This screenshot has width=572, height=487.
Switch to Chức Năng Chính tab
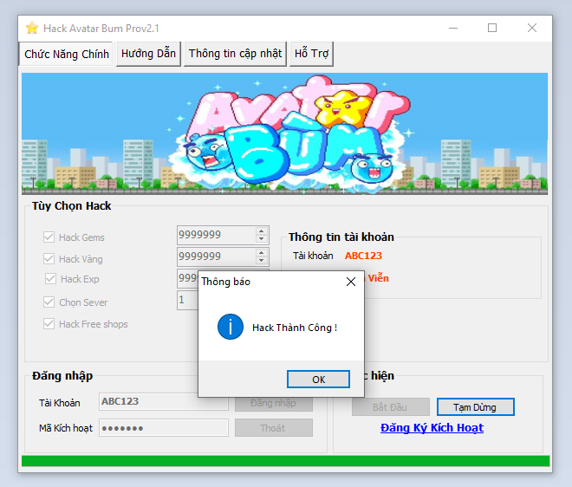click(67, 54)
